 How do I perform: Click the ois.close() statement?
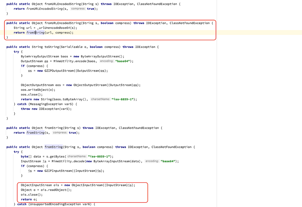[32, 195]
